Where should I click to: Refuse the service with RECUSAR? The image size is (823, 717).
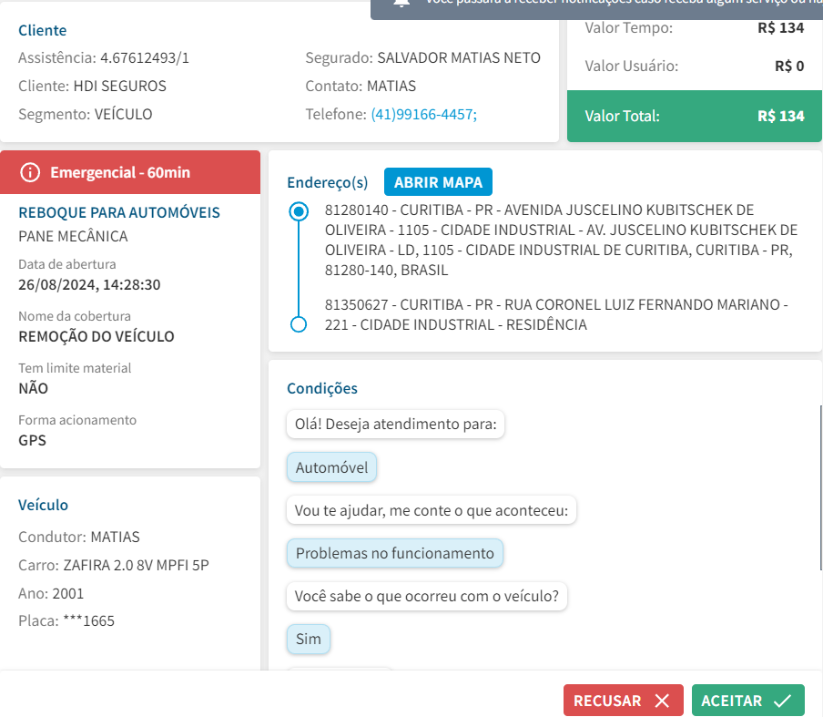point(624,701)
